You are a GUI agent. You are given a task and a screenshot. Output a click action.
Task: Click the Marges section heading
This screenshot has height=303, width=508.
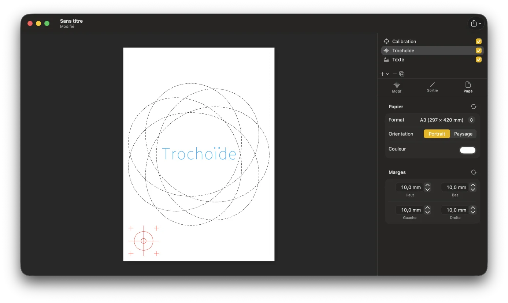[397, 172]
